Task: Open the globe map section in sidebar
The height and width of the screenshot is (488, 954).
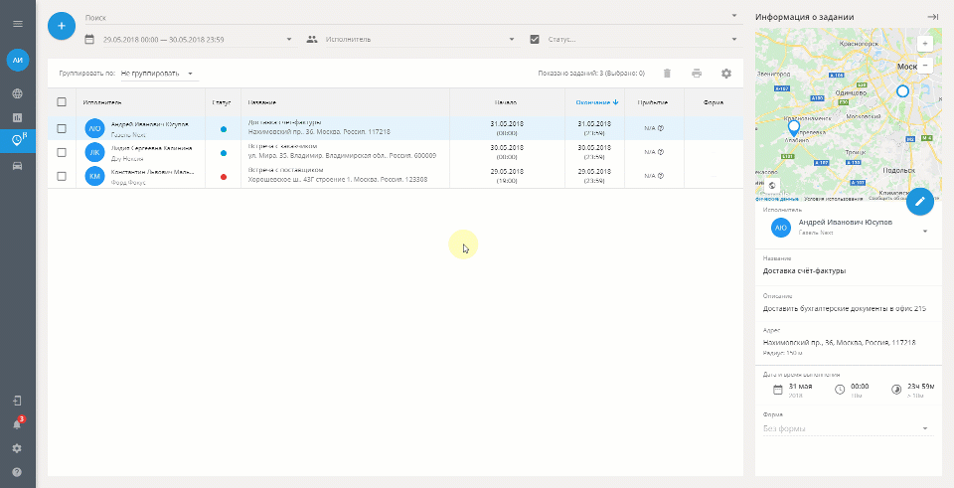Action: pyautogui.click(x=18, y=93)
